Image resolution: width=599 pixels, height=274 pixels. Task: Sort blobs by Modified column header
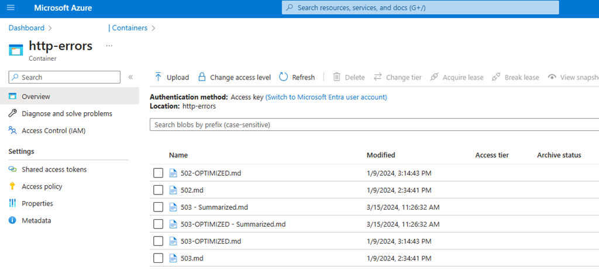tap(381, 155)
